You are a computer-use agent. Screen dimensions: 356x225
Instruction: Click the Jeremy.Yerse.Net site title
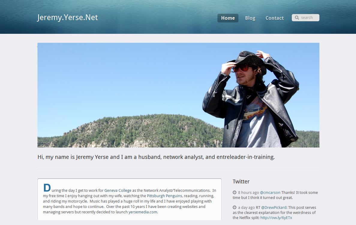(x=67, y=17)
